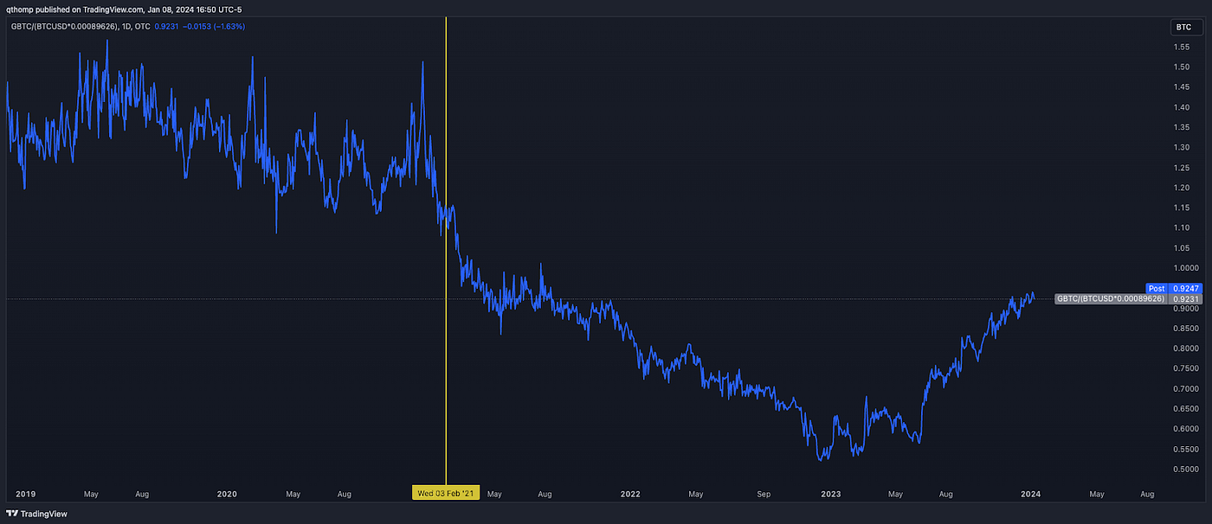Select the GBTC/(BTCUSD*0.00089626) price axis label

tap(1109, 298)
